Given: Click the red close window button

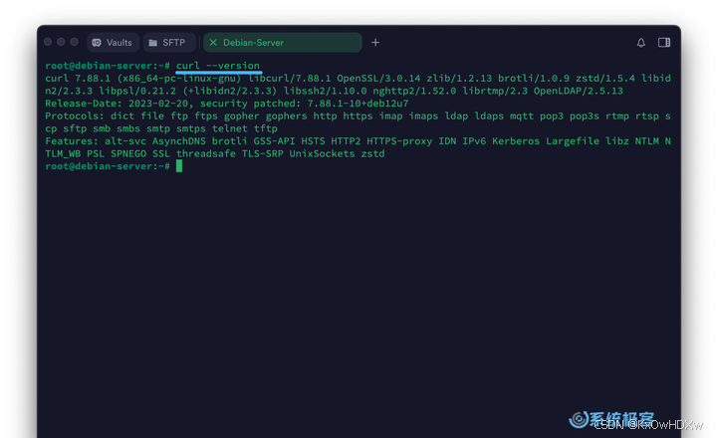Looking at the screenshot, I should [x=48, y=42].
